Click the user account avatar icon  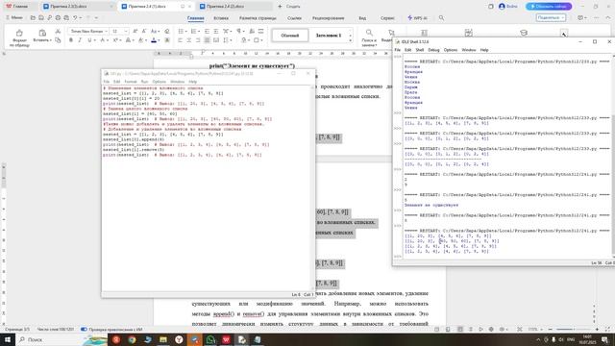click(502, 7)
